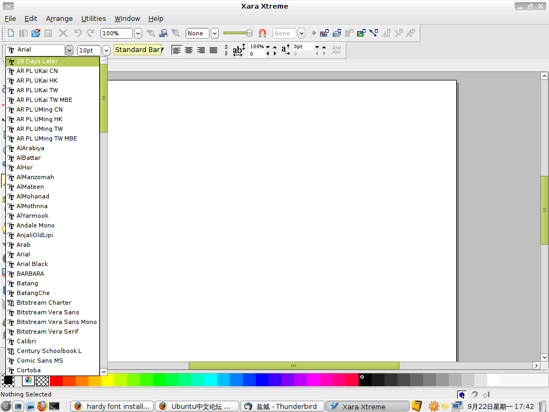Toggle full justify text alignment
Image resolution: width=549 pixels, height=412 pixels.
pyautogui.click(x=213, y=50)
